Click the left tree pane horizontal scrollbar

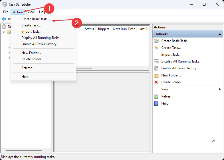pyautogui.click(x=24, y=150)
